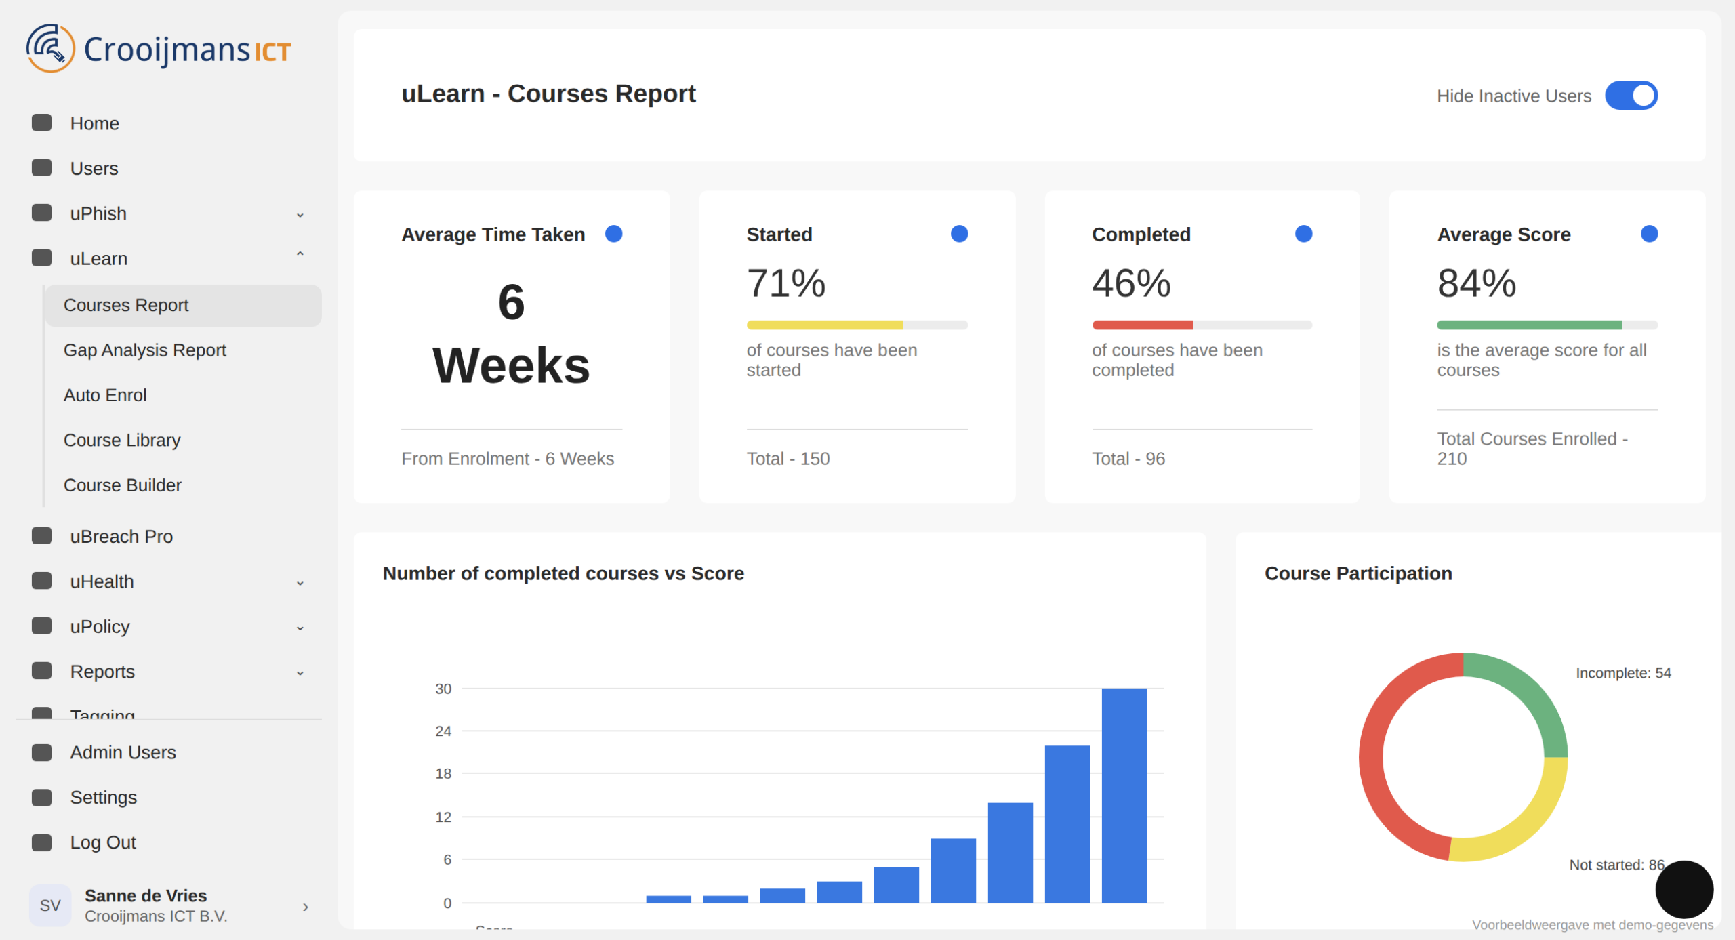Click 'Not started: 86' chart label

click(1616, 865)
